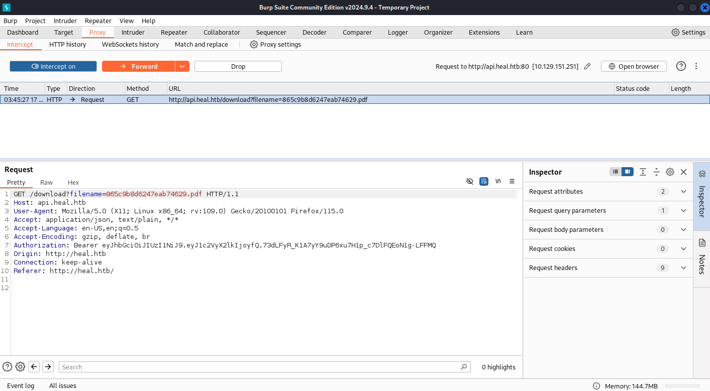
Task: Click the memory usage progress bar
Action: (682, 386)
